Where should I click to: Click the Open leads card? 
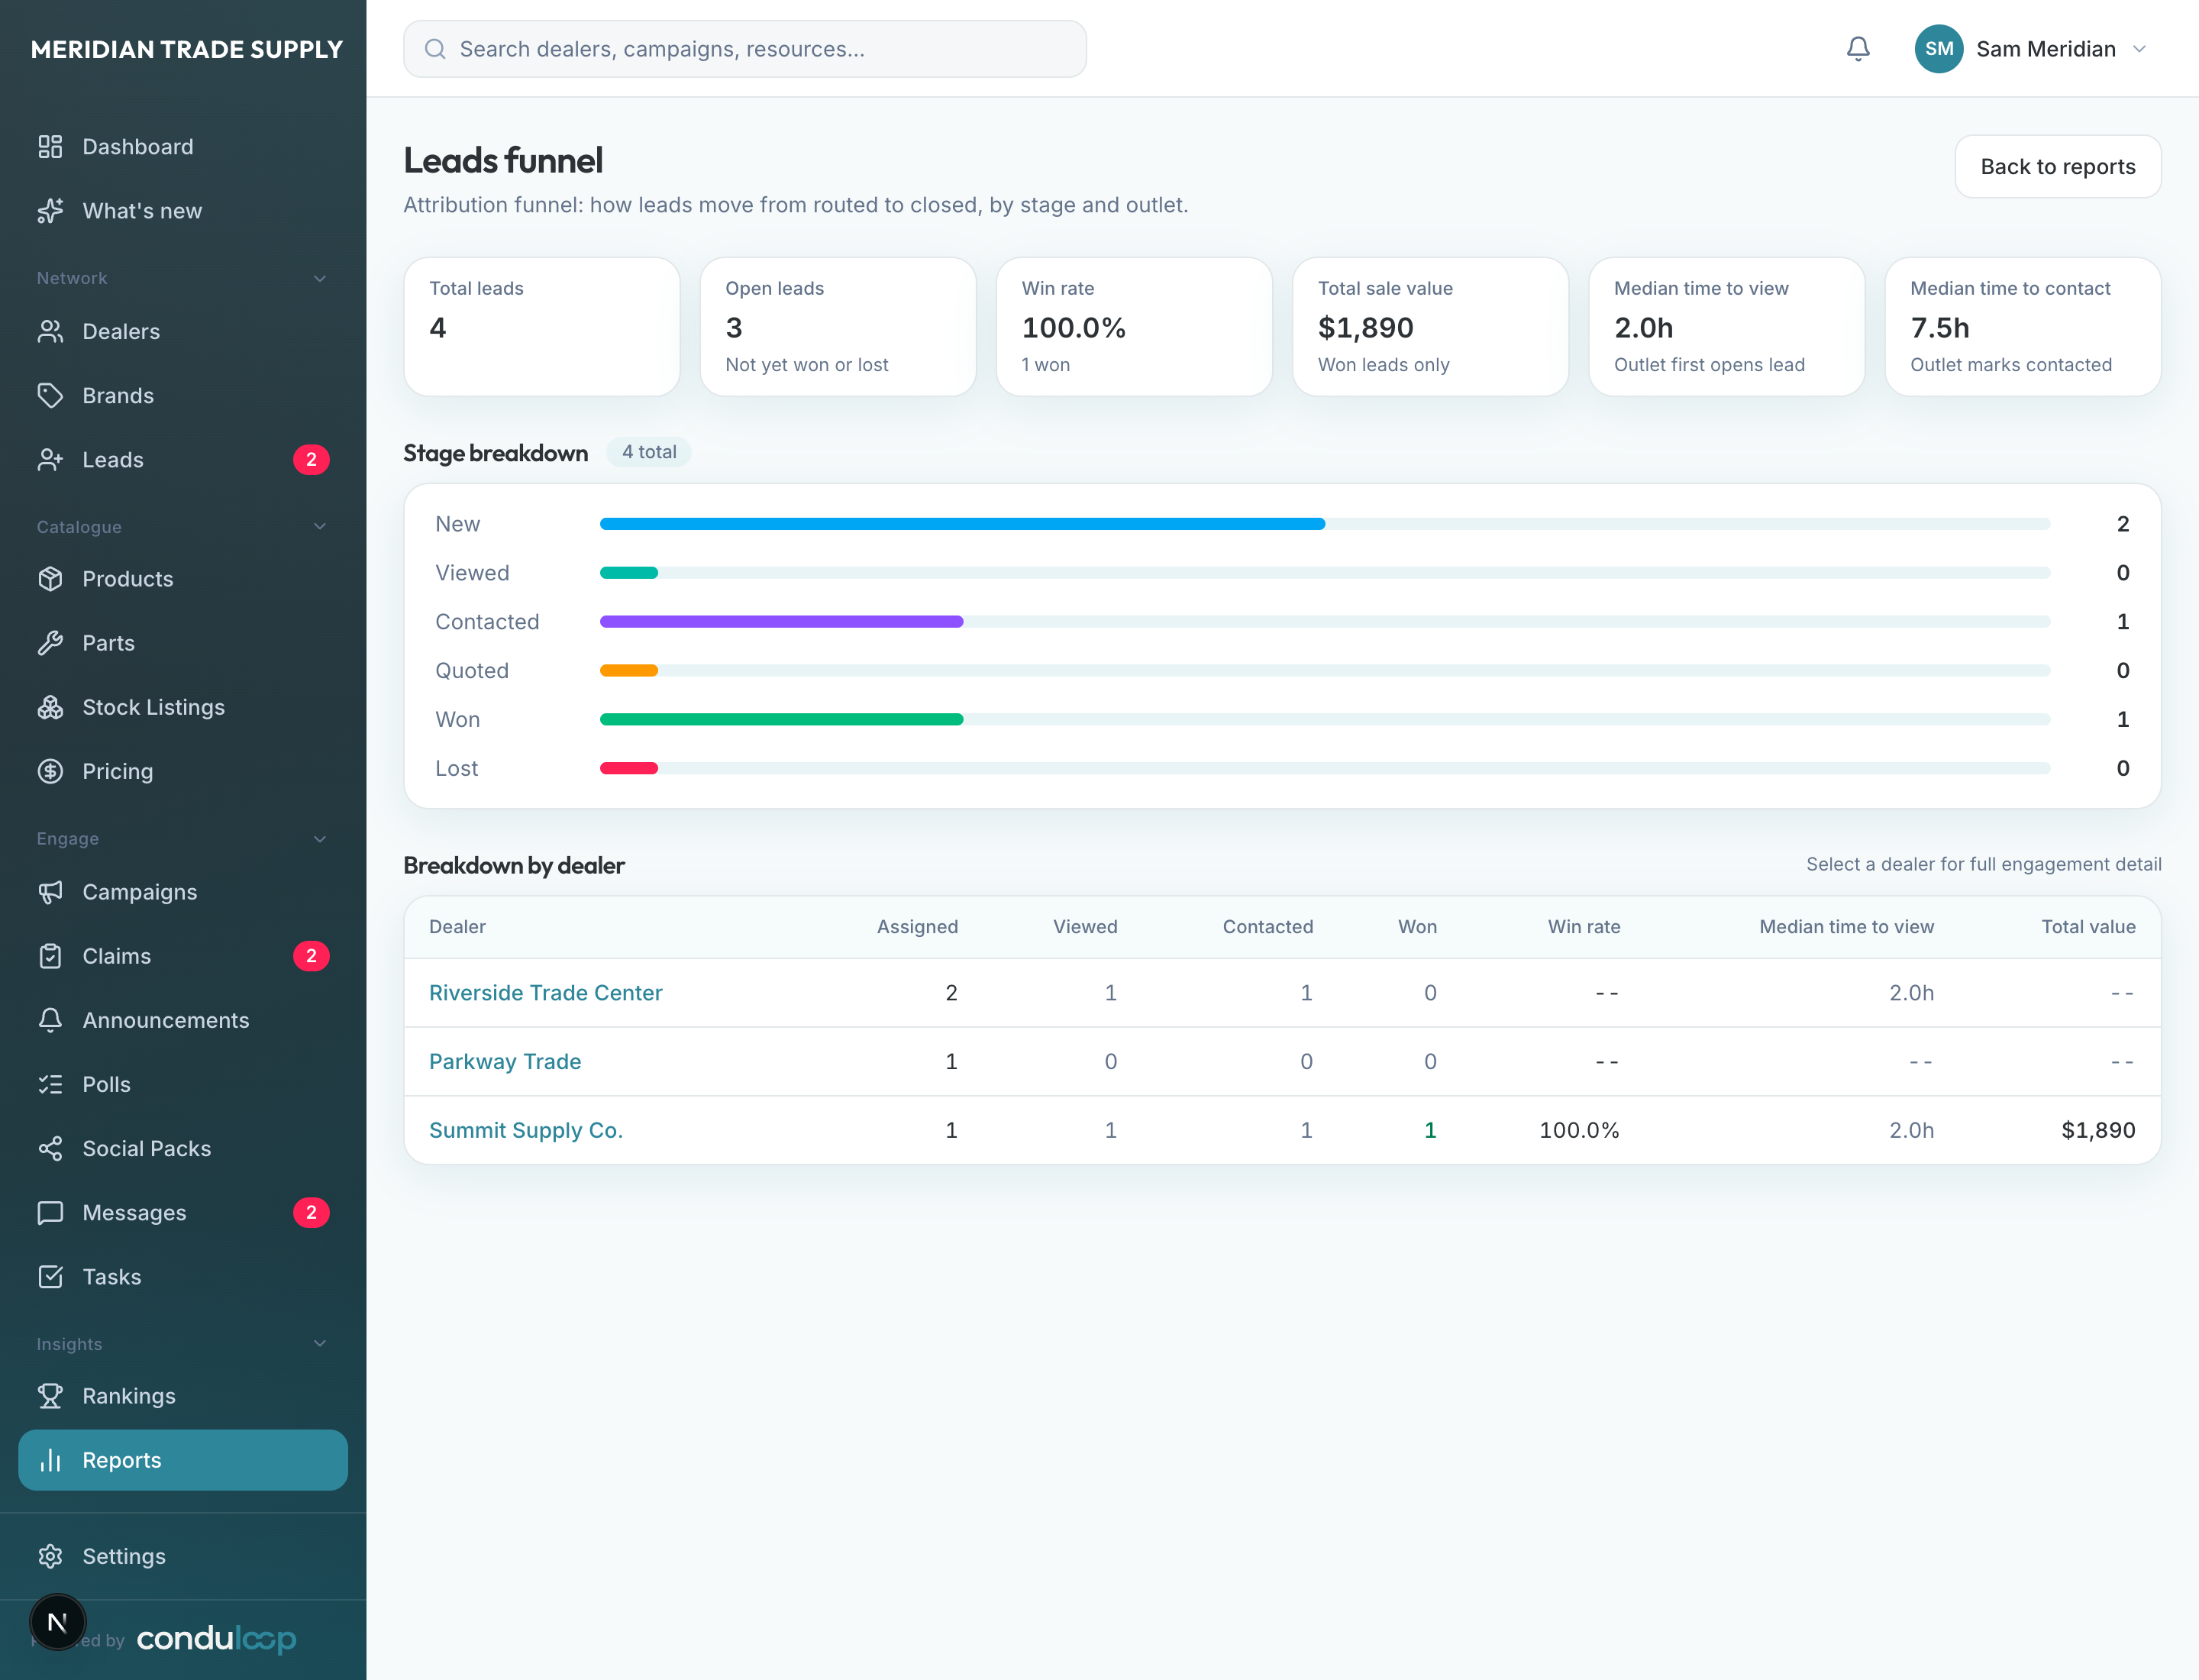(837, 326)
